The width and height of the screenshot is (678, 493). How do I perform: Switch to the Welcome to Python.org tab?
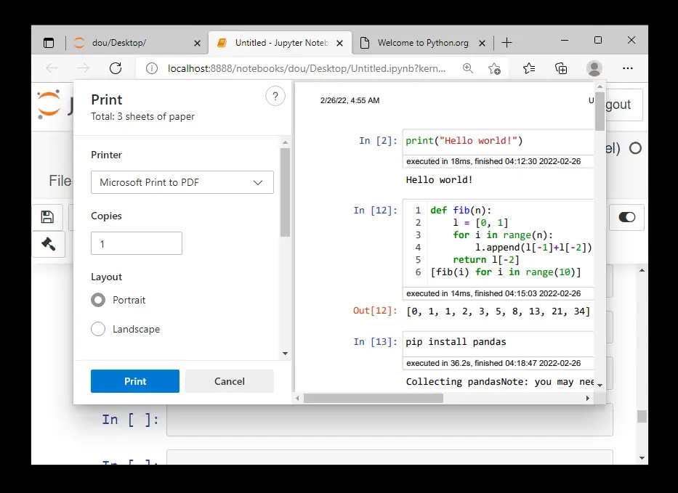coord(422,43)
